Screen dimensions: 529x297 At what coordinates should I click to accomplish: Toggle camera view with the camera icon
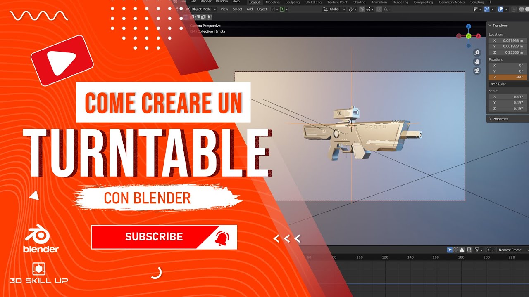(x=477, y=71)
